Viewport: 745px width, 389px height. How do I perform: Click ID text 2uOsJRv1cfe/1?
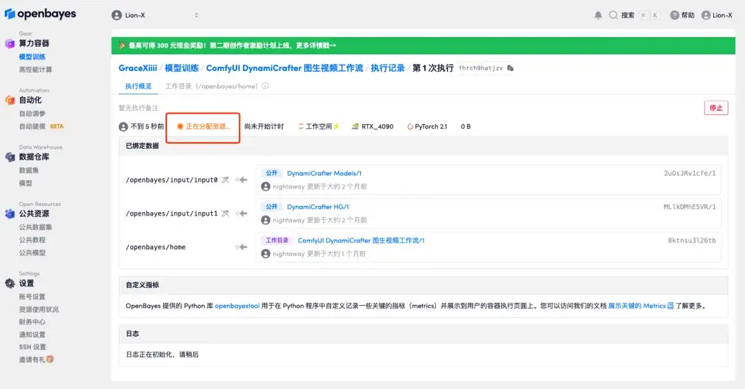(x=689, y=173)
